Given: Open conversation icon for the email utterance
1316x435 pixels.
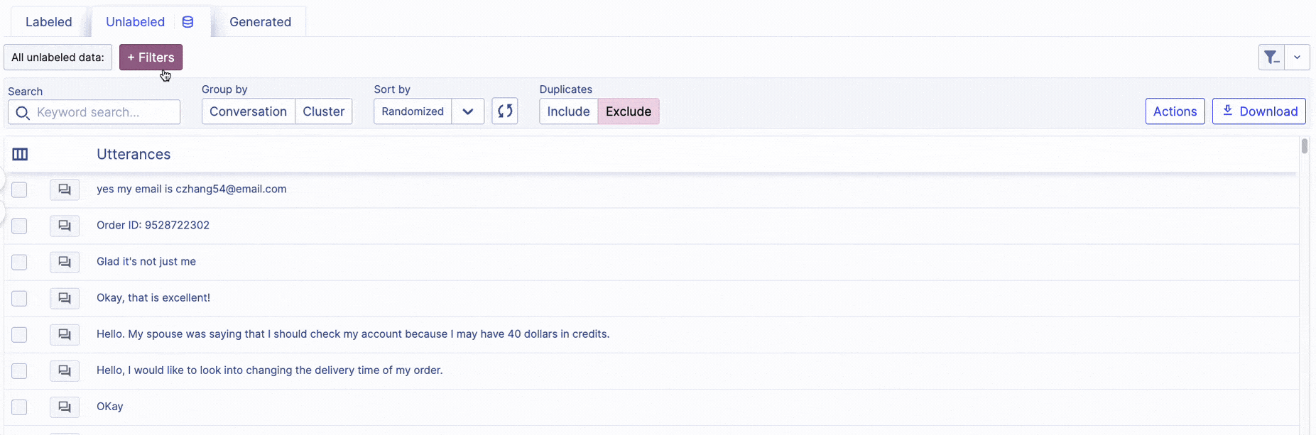Looking at the screenshot, I should pyautogui.click(x=65, y=189).
